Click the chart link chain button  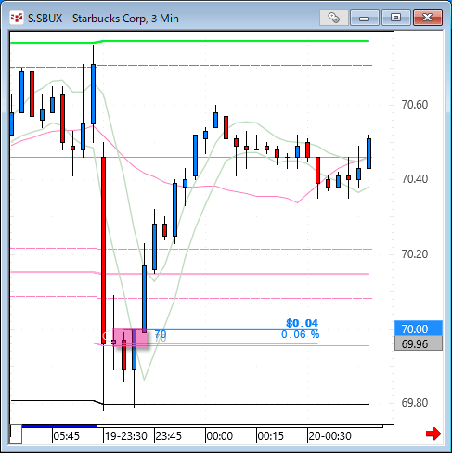[x=333, y=18]
